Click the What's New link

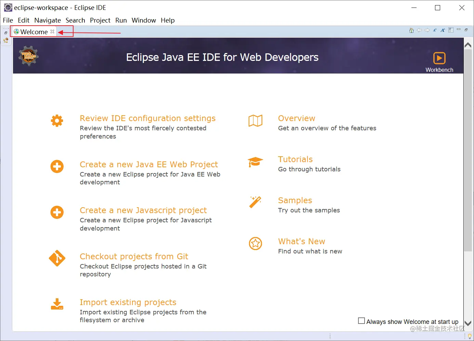[301, 241]
